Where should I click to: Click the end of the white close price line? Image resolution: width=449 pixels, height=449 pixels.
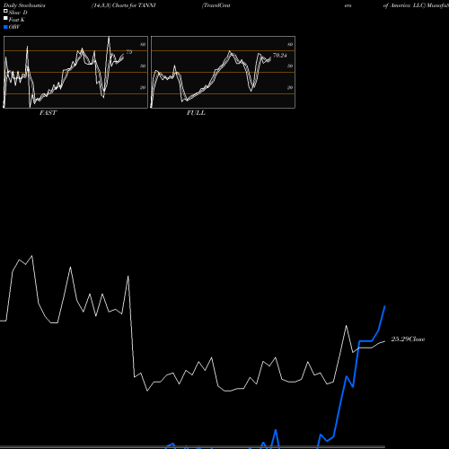(x=385, y=341)
